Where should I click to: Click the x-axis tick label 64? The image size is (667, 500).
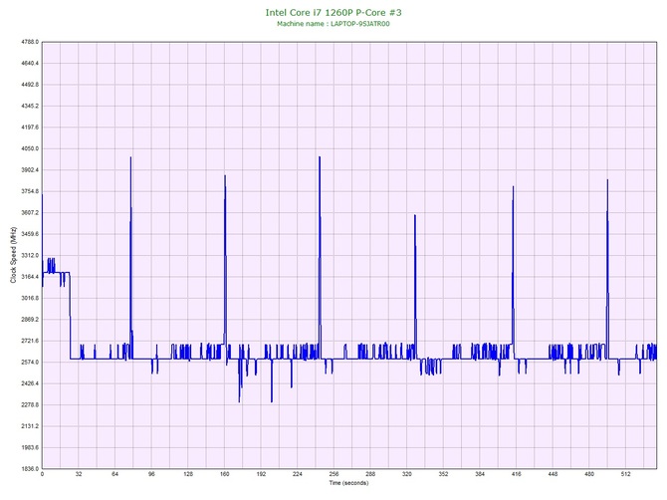pos(114,474)
